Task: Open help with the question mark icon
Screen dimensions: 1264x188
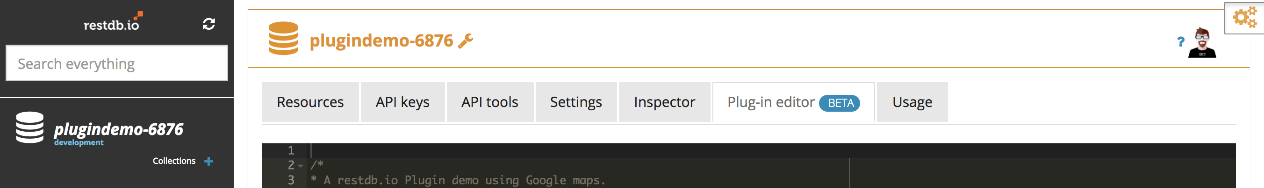Action: (x=1181, y=42)
